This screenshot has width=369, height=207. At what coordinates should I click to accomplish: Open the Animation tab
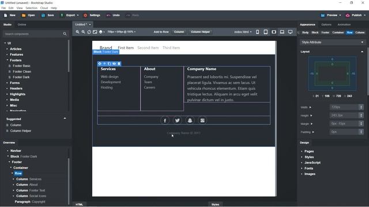point(344,25)
